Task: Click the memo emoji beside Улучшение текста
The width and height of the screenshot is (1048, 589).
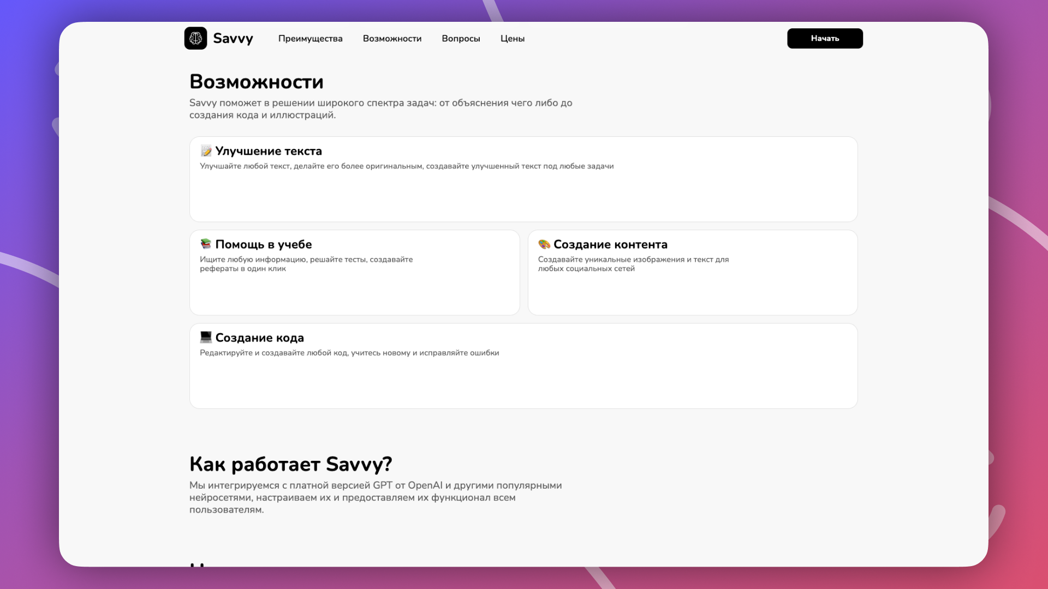Action: [206, 151]
